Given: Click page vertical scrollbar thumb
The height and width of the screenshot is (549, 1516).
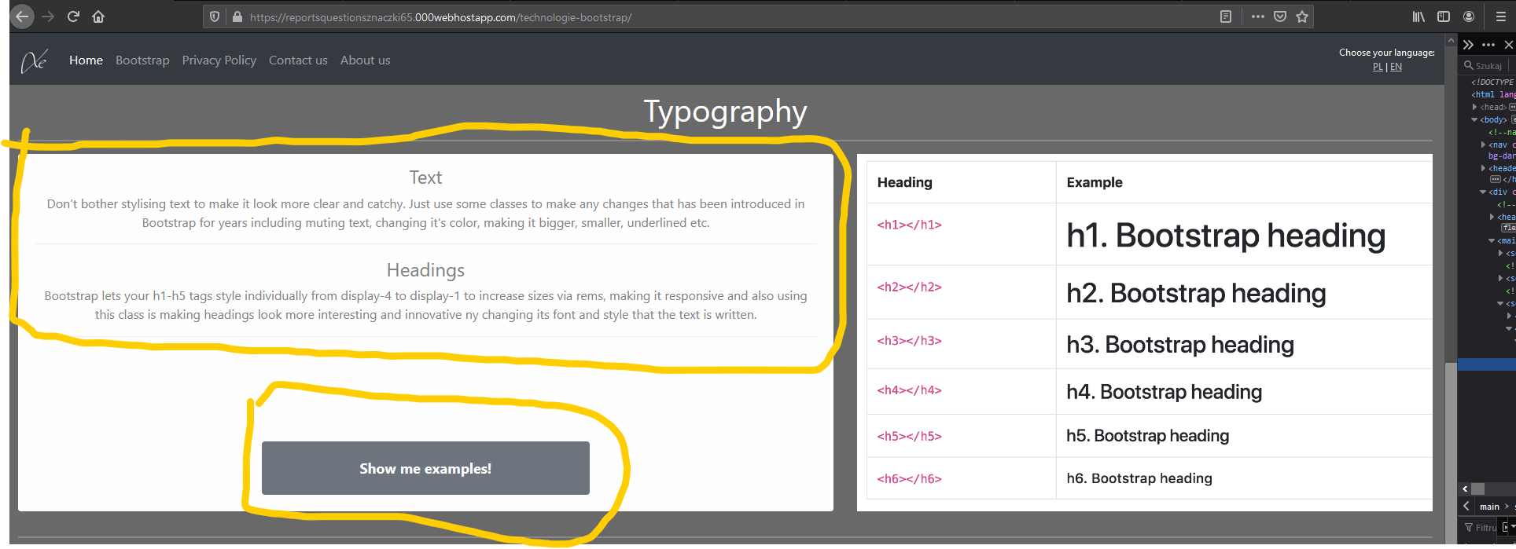Looking at the screenshot, I should (x=1451, y=452).
